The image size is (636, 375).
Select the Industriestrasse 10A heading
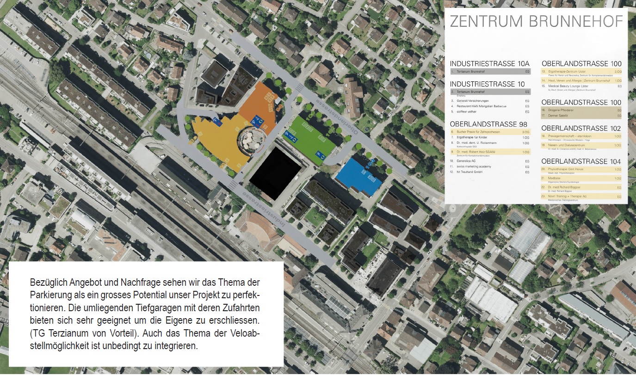pos(489,63)
